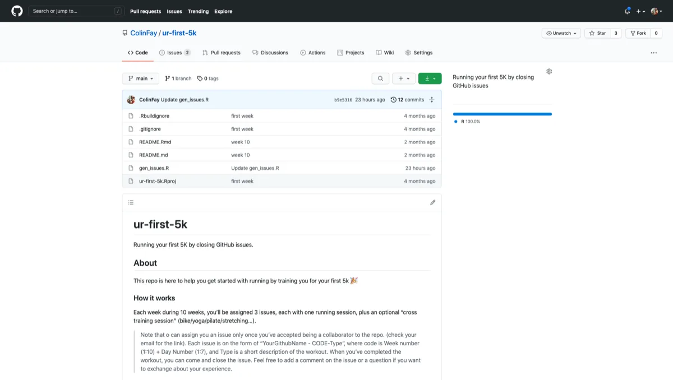Open the README table of contents icon
Image resolution: width=673 pixels, height=380 pixels.
coord(131,202)
